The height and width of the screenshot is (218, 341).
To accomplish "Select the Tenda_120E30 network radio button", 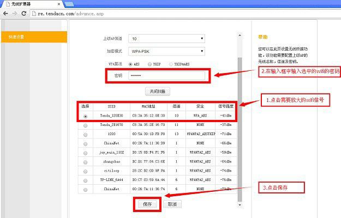I will (85, 116).
